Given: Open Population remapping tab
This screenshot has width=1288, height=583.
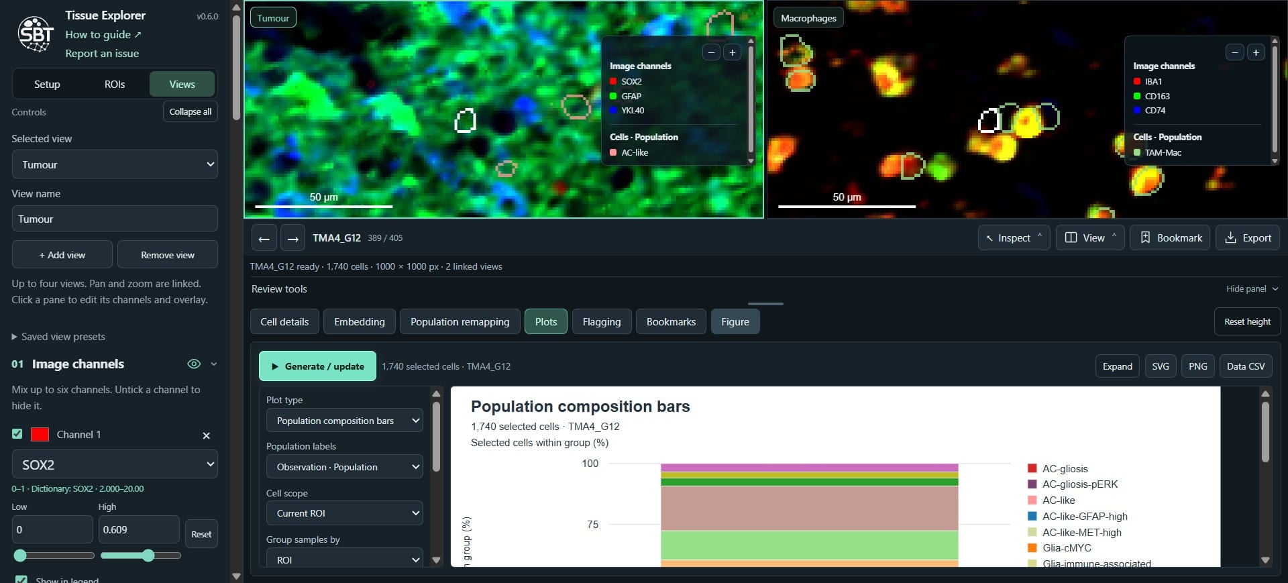Looking at the screenshot, I should point(460,322).
